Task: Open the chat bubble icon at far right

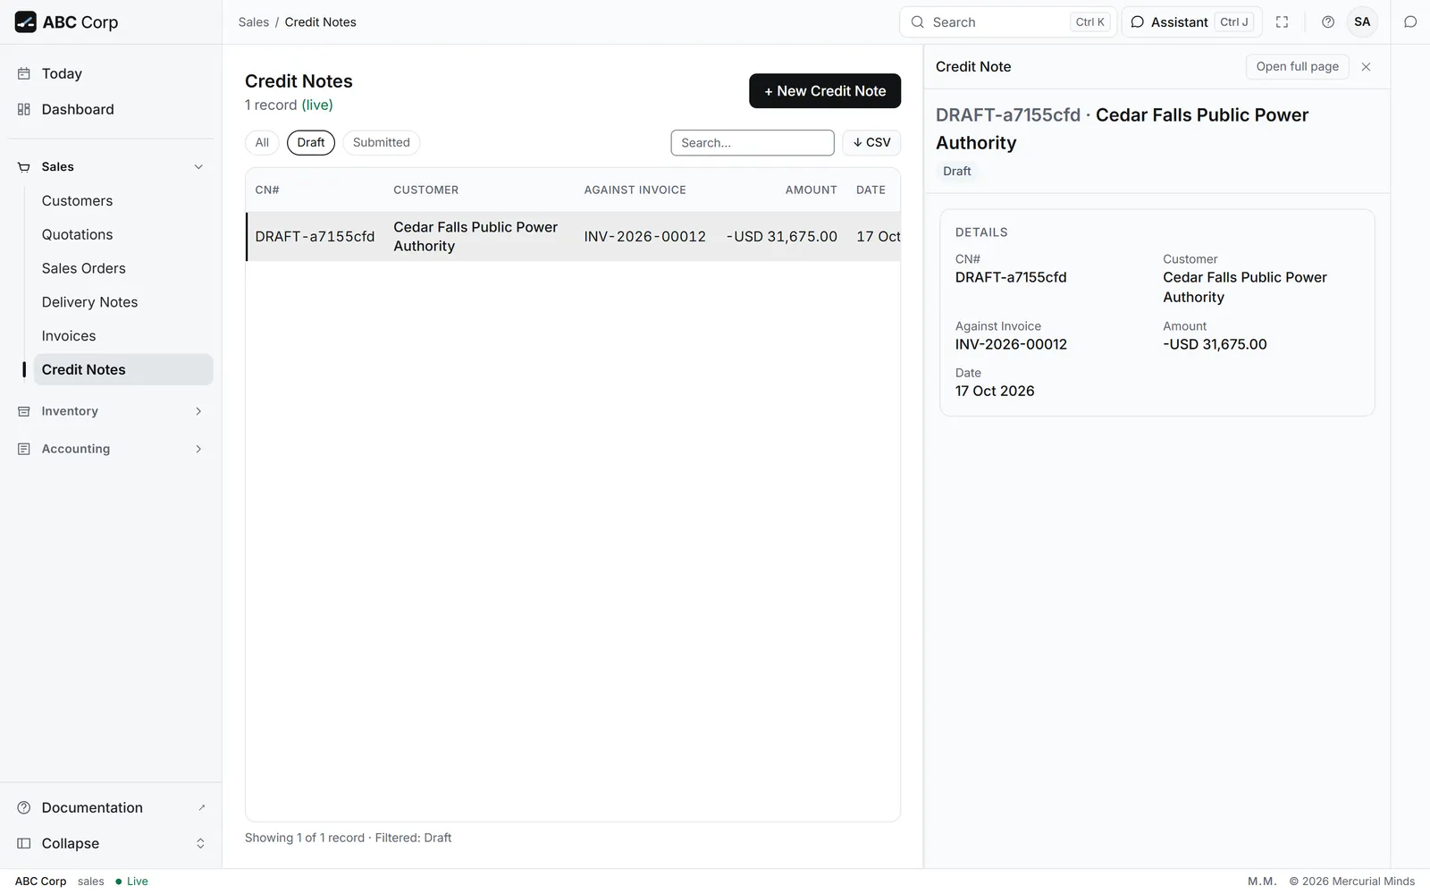Action: coord(1410,22)
